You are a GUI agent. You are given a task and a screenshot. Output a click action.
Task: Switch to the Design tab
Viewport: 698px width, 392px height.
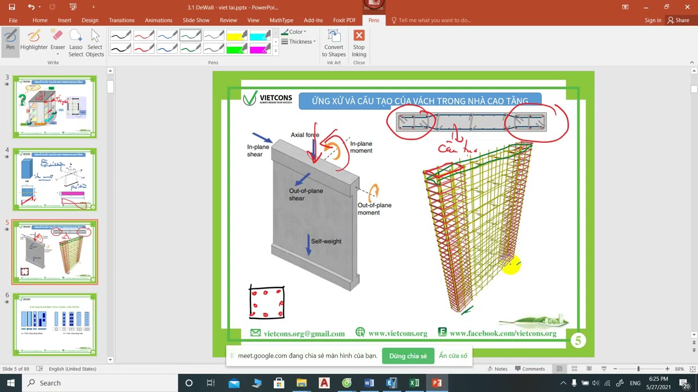90,20
